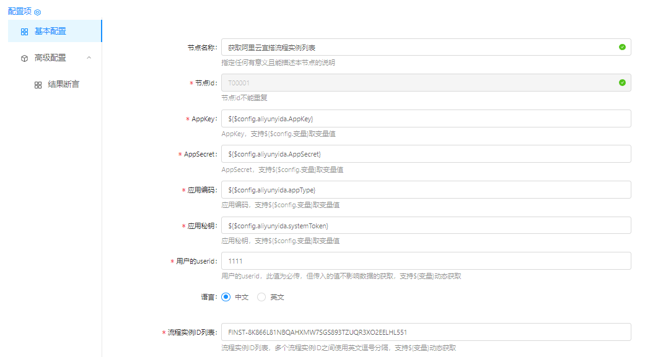Screen dimensions: 645x357
Task: Click green checkmark in 节点名称 field
Action: click(622, 47)
